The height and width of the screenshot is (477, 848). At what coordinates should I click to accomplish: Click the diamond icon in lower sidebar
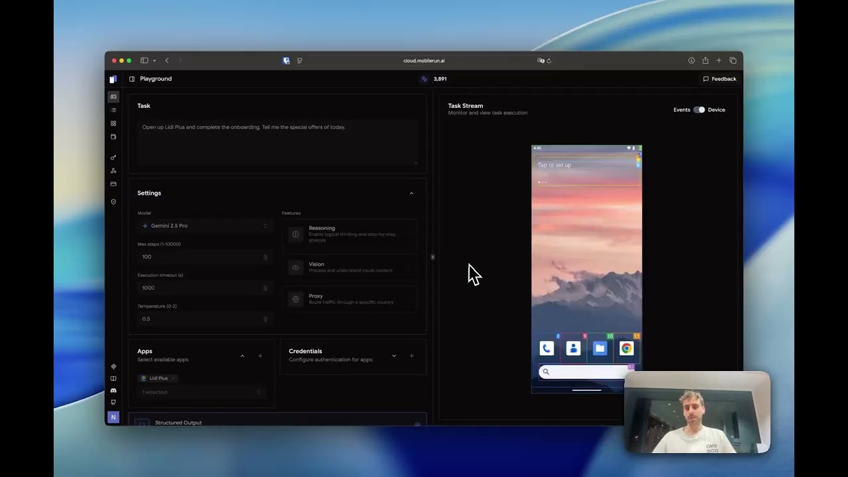point(113,366)
